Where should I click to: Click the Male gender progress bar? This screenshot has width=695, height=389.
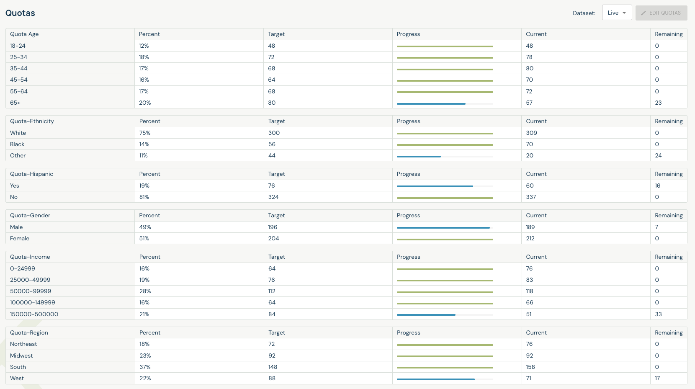click(445, 228)
